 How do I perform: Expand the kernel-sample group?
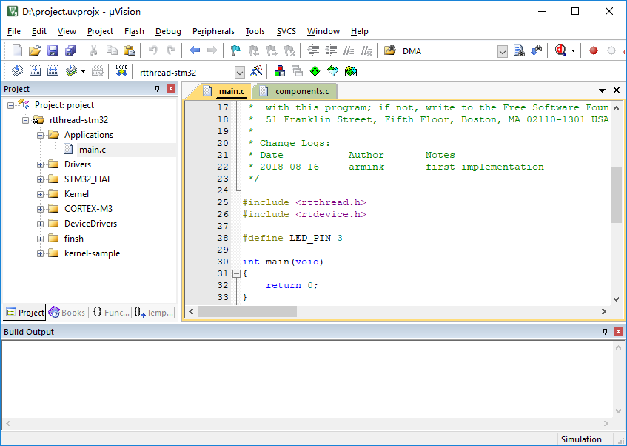point(41,253)
